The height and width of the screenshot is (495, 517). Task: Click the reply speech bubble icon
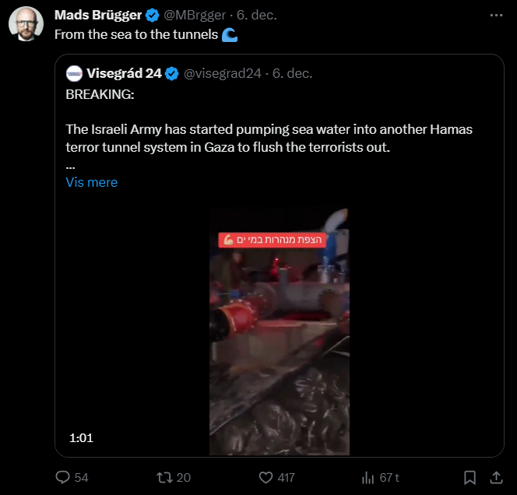[x=63, y=477]
